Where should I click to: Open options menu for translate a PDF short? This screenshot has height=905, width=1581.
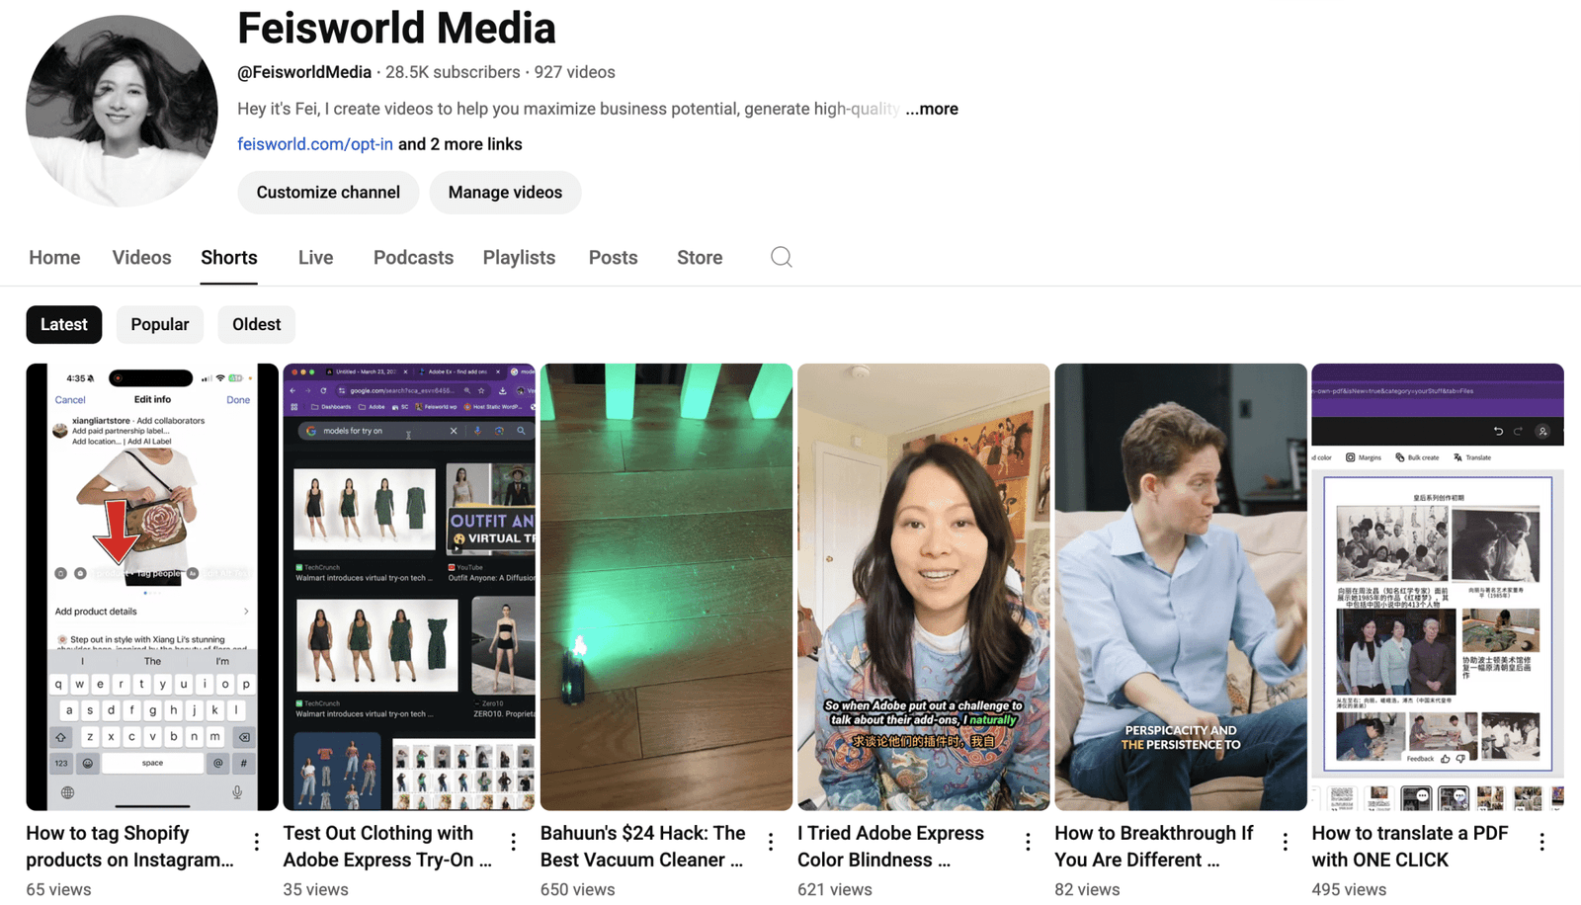[1541, 842]
